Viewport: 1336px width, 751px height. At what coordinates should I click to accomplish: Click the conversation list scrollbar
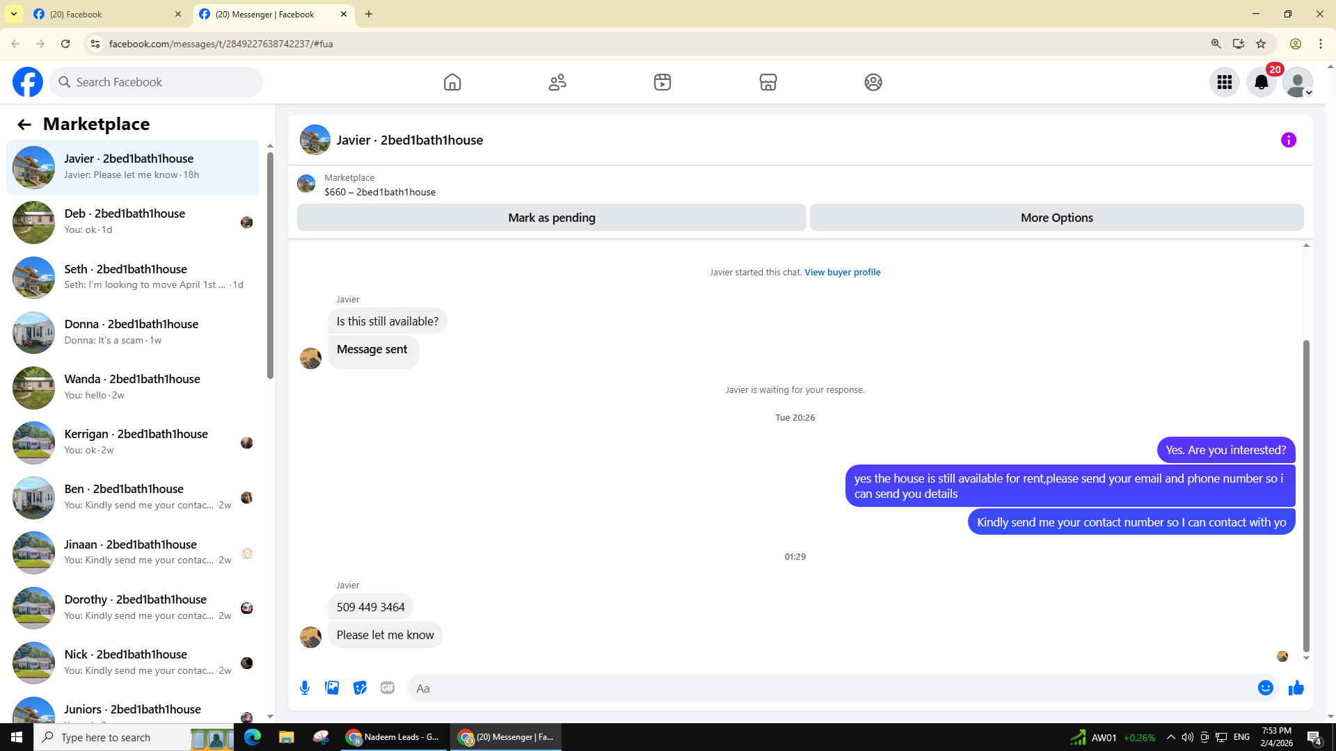coord(270,264)
